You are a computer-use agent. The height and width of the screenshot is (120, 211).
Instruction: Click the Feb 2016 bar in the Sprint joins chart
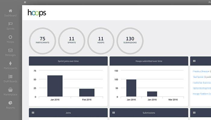pos(87,92)
